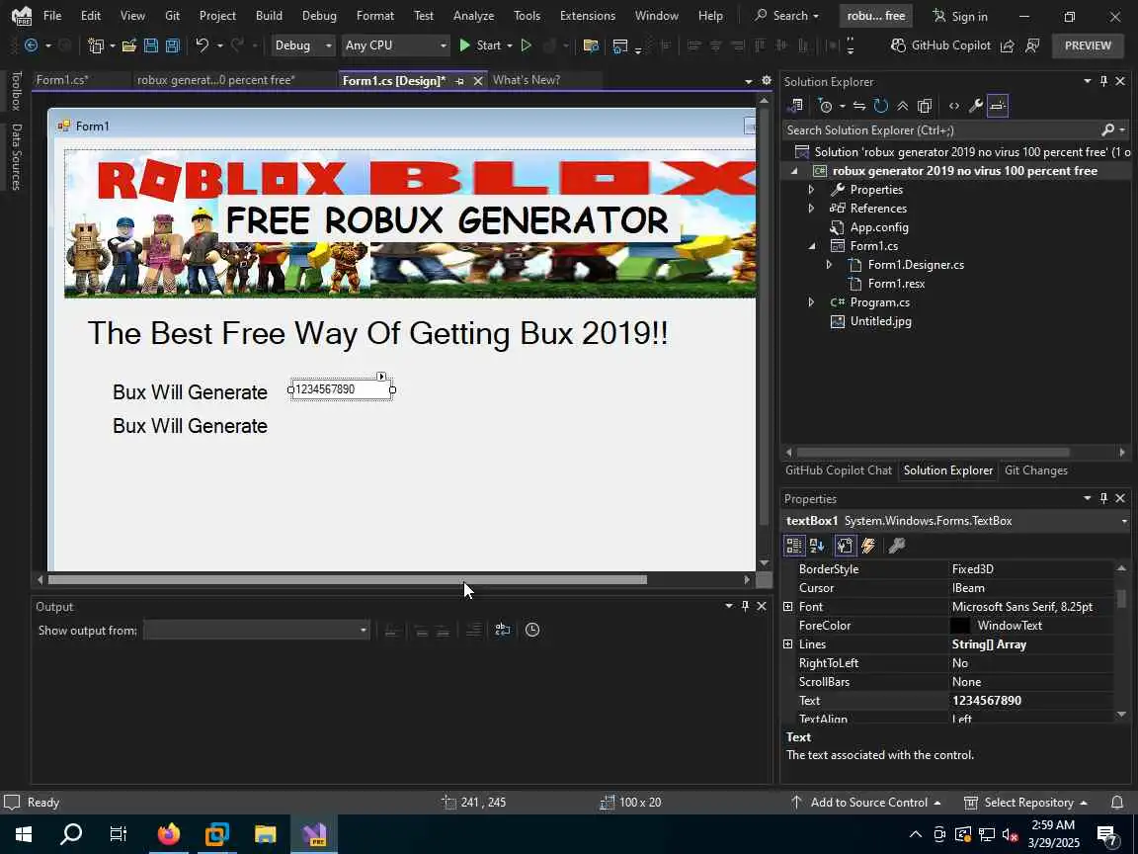Open the notifications bell in the status bar
This screenshot has height=854, width=1138.
tap(1117, 802)
